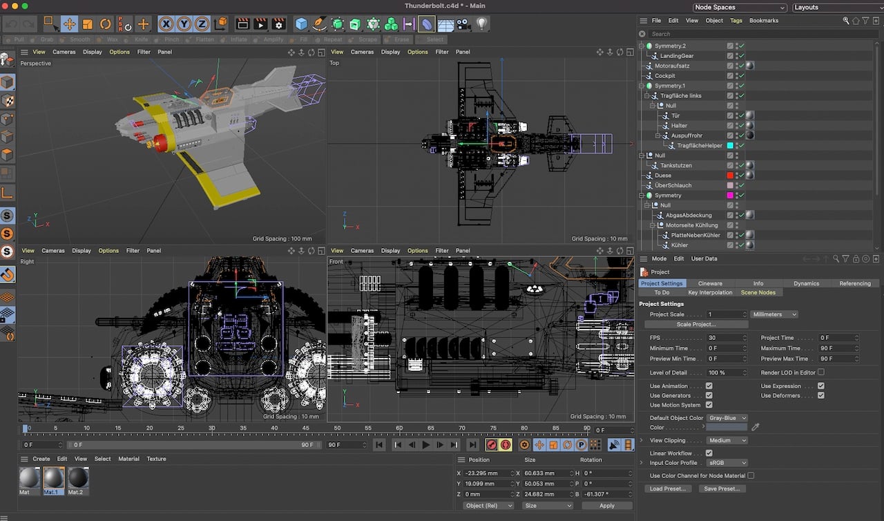Open Millimeters unit dropdown
The image size is (884, 521).
(x=774, y=314)
